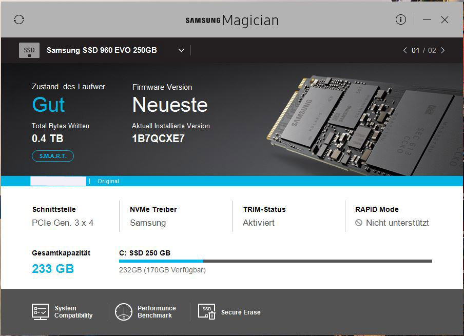Viewport: 464px width, 336px height.
Task: Click the Nicht unterstützt text
Action: click(x=397, y=223)
